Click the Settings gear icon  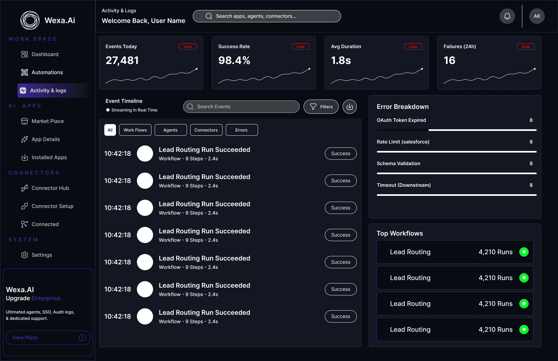pos(25,255)
